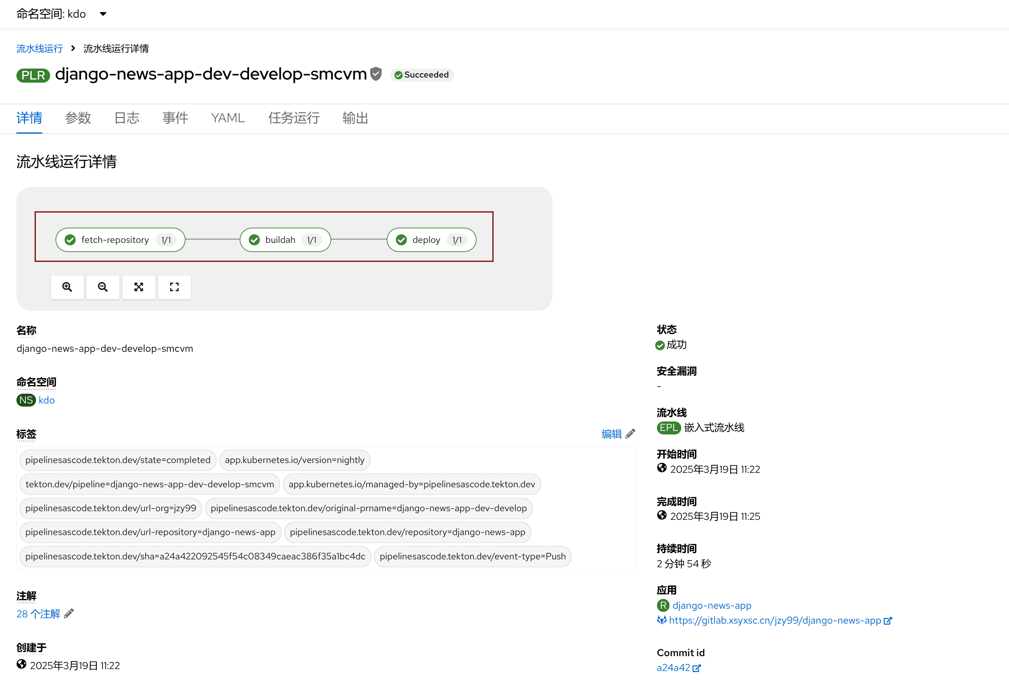Click the external link icon after a24a42

pos(697,668)
